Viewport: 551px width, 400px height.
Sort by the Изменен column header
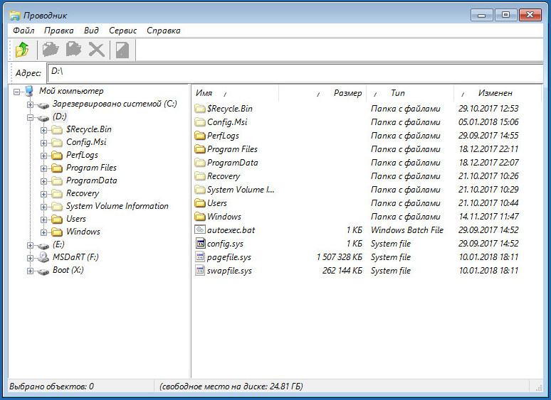(498, 93)
